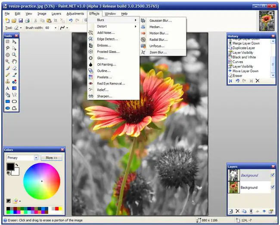This screenshot has width=280, height=225.
Task: Click the More >> button
Action: [51, 158]
